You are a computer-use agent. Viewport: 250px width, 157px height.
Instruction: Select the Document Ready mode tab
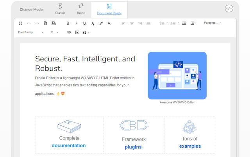click(109, 9)
